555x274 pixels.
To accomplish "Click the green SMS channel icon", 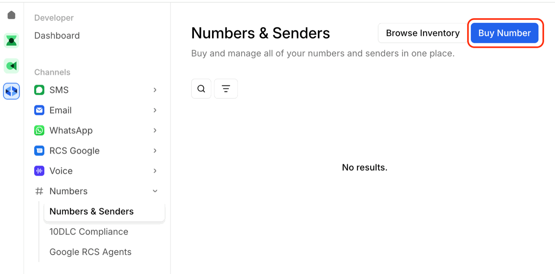I will click(39, 90).
